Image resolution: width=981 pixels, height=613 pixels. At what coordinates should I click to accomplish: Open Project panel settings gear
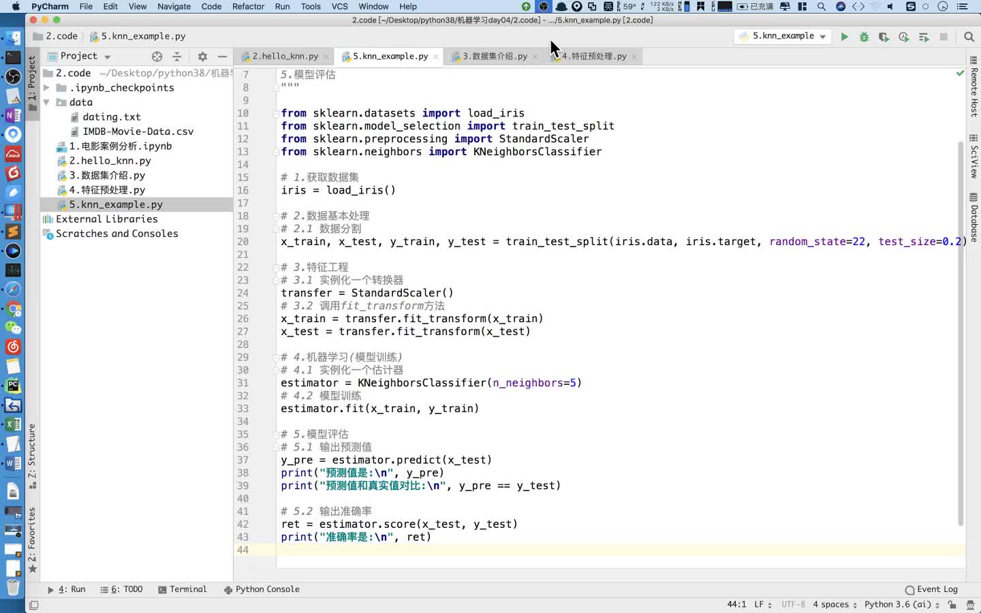pos(202,57)
